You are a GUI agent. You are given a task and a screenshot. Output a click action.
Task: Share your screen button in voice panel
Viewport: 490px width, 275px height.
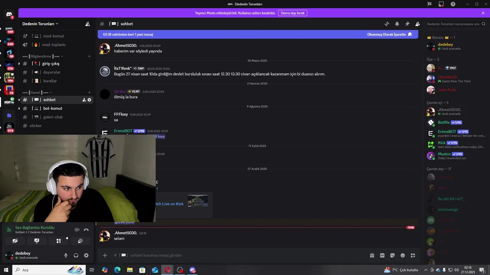point(37,241)
